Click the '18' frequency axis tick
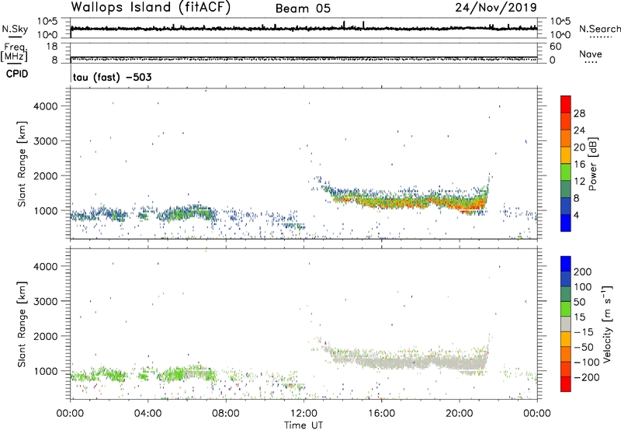The height and width of the screenshot is (430, 621). tap(52, 47)
